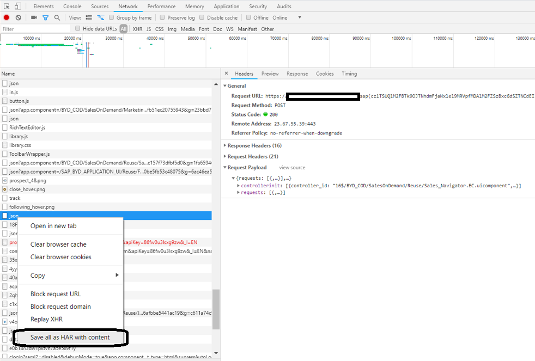Select the All filter button
The height and width of the screenshot is (361, 535).
(x=124, y=29)
